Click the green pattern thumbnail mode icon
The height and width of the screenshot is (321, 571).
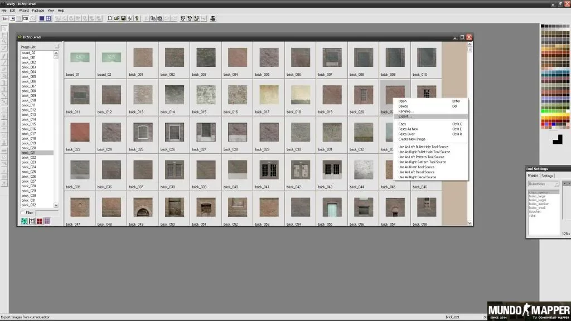tap(24, 221)
